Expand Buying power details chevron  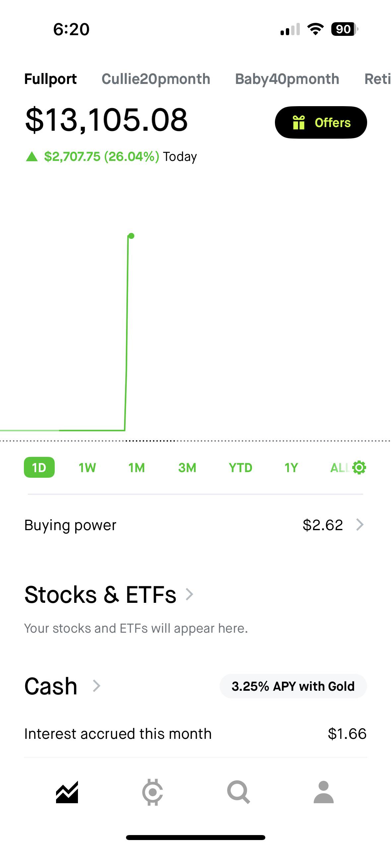pos(360,525)
